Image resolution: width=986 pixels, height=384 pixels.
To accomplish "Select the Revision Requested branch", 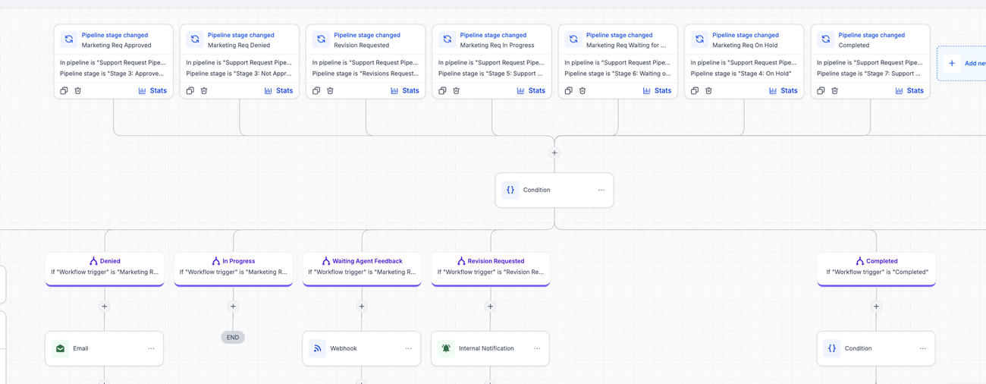I will [490, 269].
